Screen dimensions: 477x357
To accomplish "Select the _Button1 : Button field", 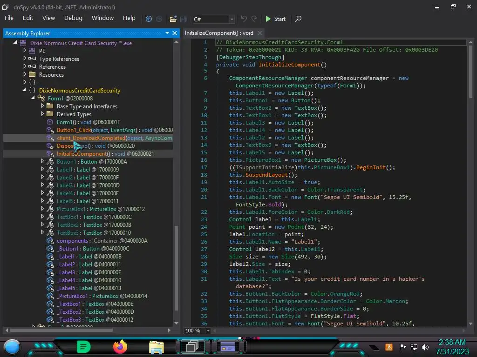I will [93, 249].
